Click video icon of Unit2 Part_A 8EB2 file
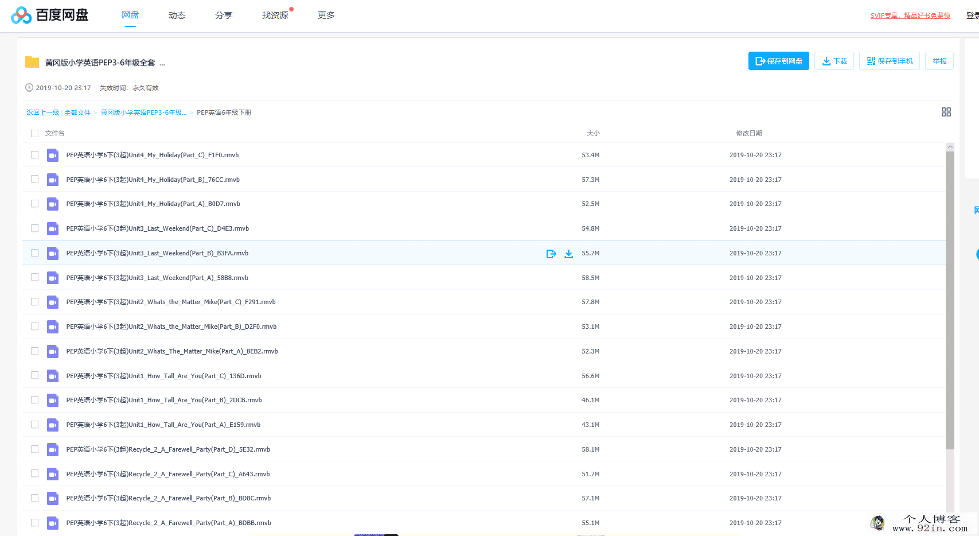 pos(53,351)
